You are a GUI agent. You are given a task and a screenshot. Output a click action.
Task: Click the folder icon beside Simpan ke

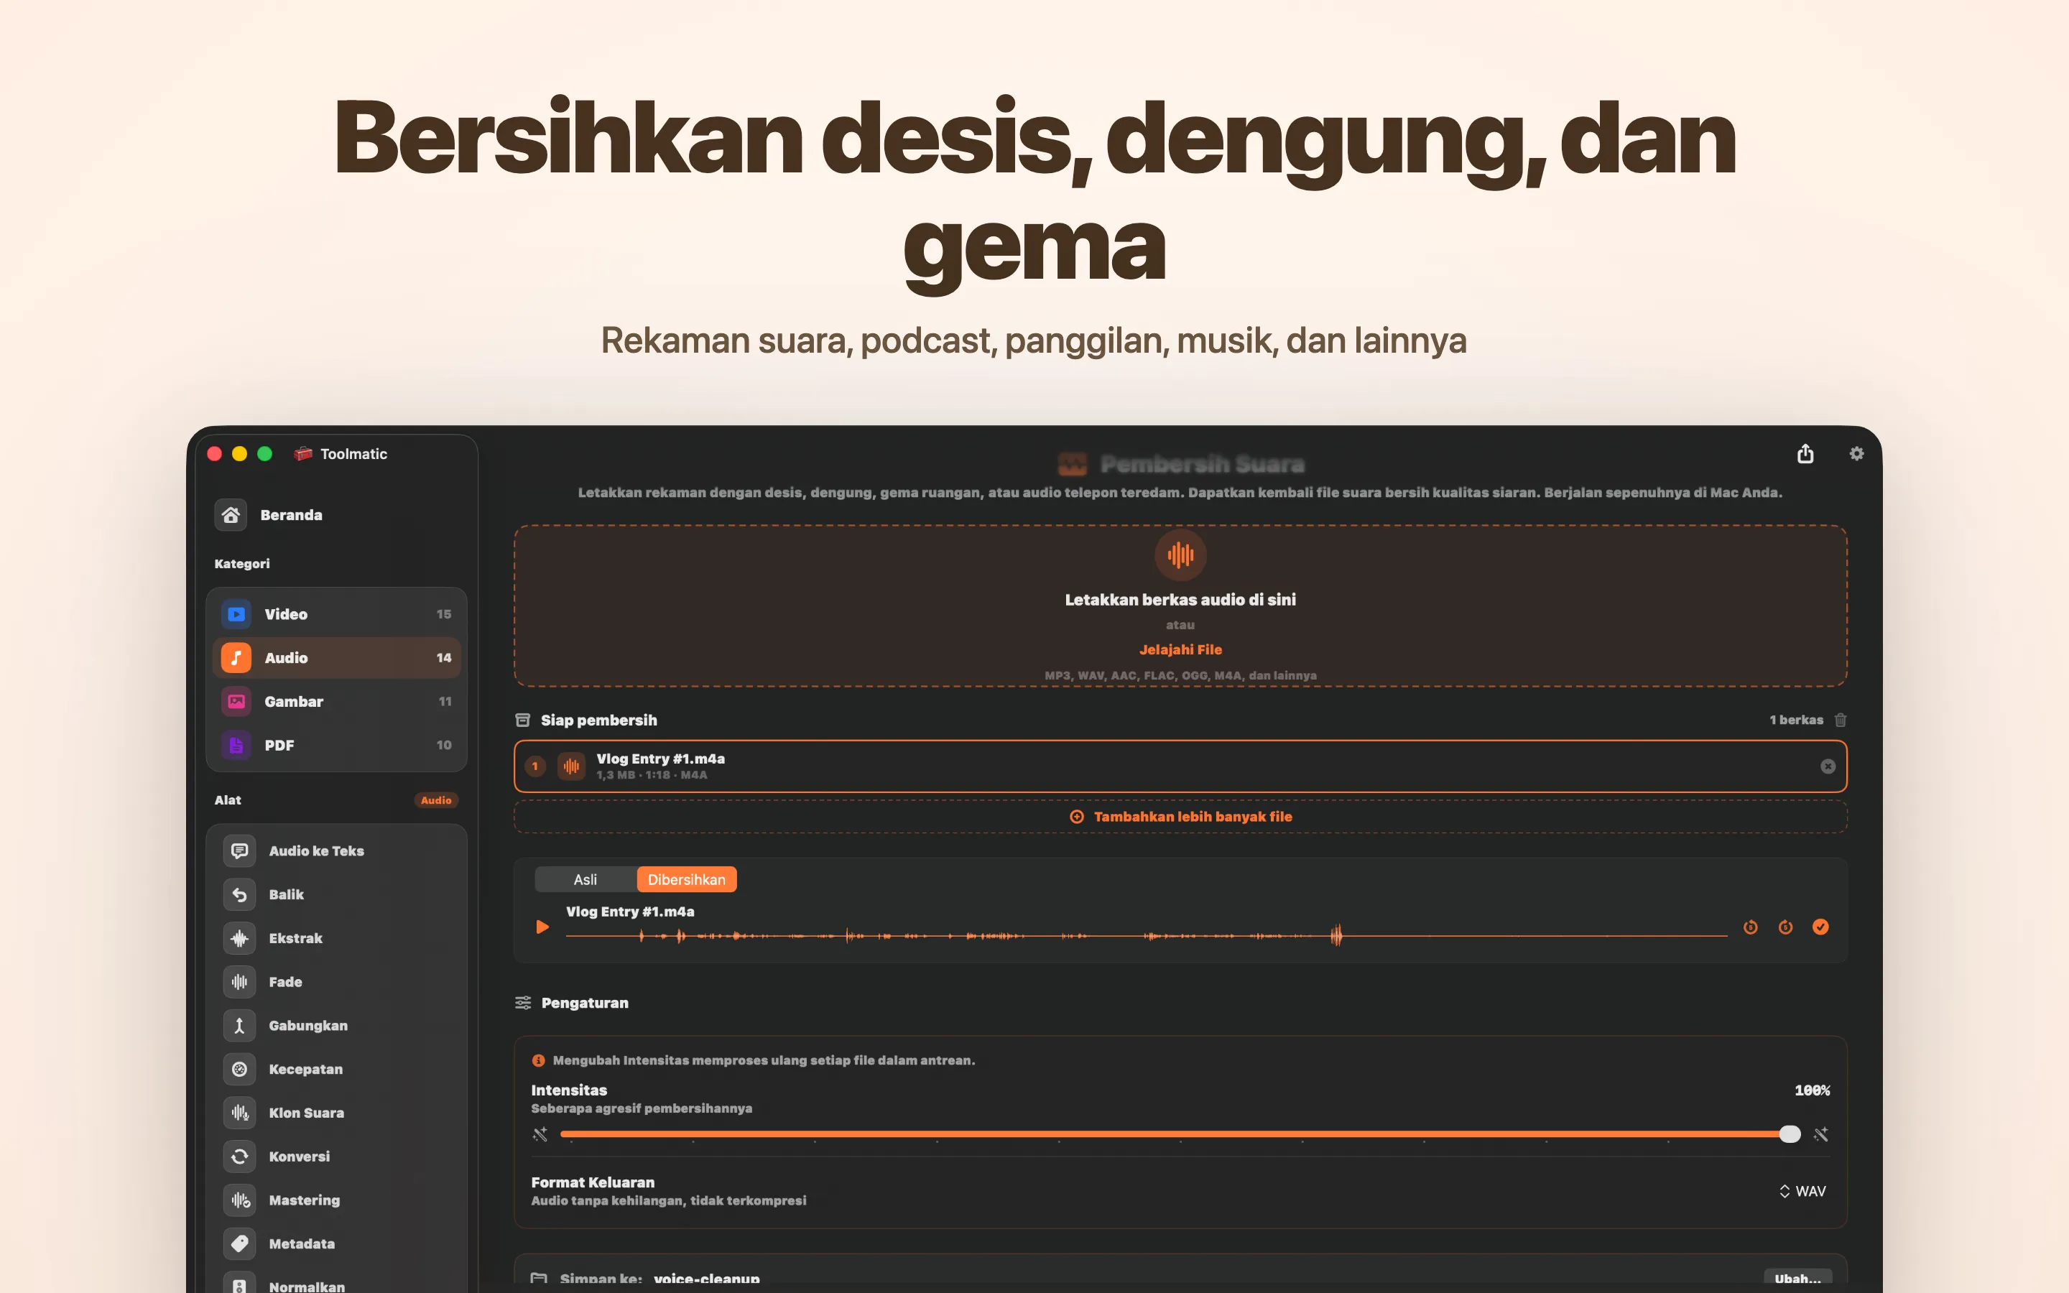click(x=539, y=1279)
